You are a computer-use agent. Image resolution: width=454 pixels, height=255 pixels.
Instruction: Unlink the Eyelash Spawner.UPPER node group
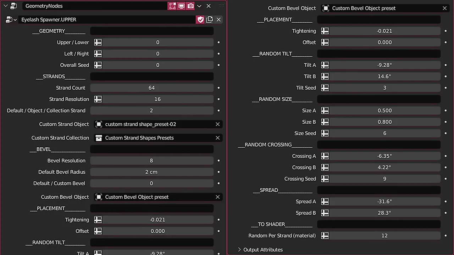[x=218, y=19]
